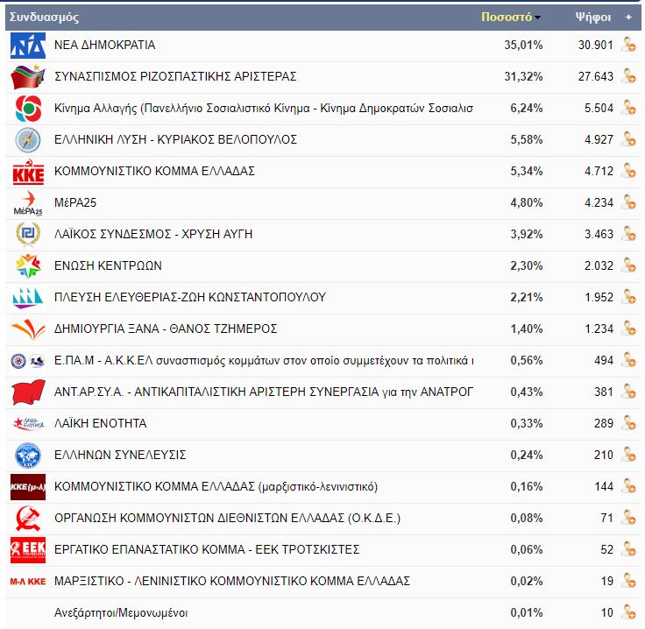
Task: Open candidates icon for ΕΛΛΗΝΩΝ ΣΥΝΕΛΕΥΣΙΣ row
Action: coord(628,455)
